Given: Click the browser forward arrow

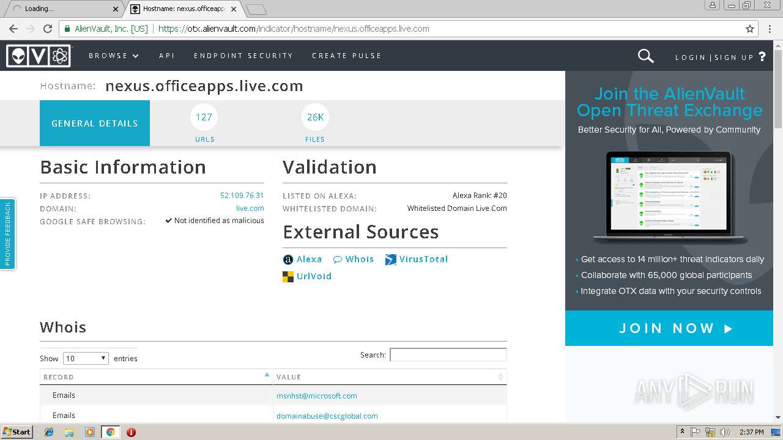Looking at the screenshot, I should tap(31, 29).
